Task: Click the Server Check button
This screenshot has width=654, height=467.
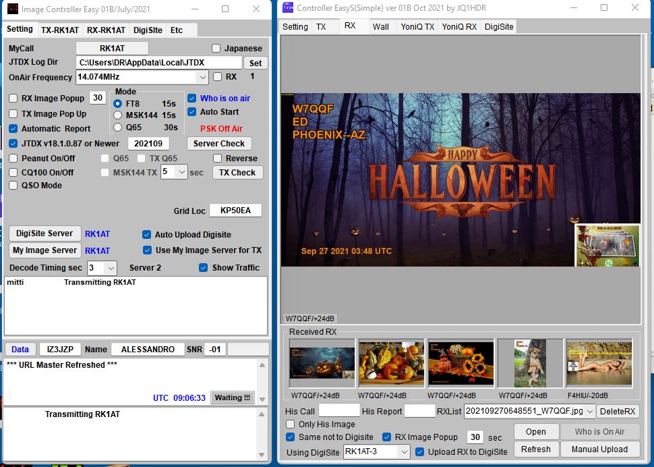Action: tap(220, 144)
